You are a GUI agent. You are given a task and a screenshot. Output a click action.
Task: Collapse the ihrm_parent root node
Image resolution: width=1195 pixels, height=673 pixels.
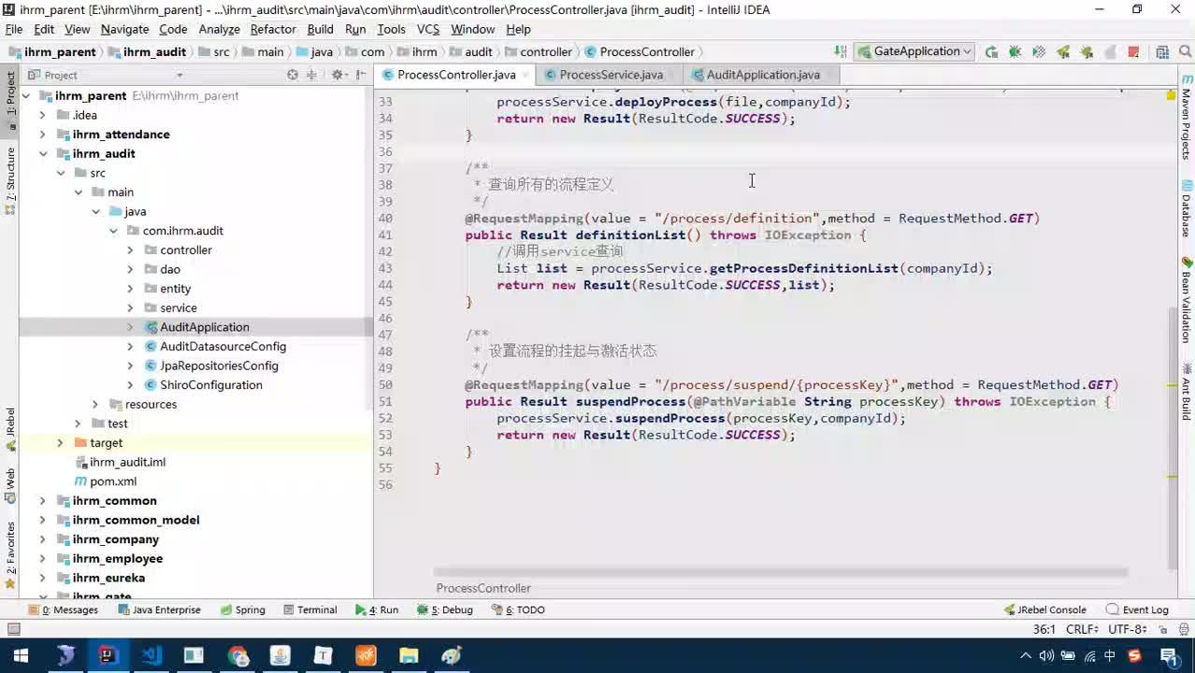coord(25,95)
